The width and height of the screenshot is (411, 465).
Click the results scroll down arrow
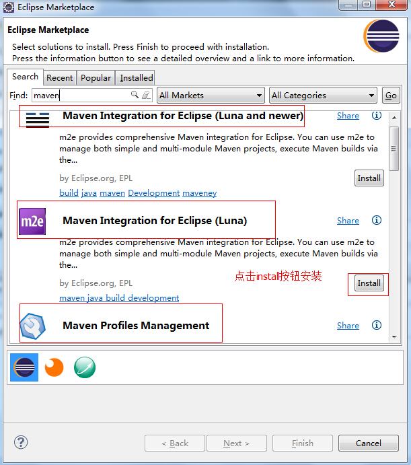coord(394,336)
